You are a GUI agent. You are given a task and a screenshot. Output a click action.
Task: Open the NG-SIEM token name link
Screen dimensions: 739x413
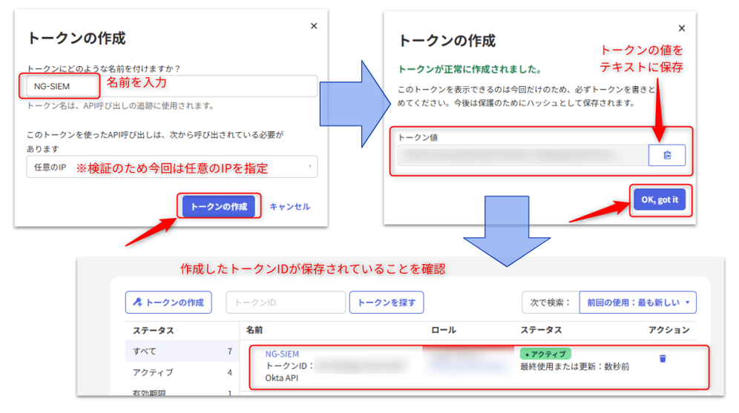[x=282, y=354]
